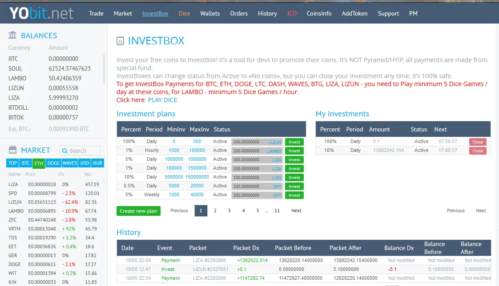Click the LIZUN #2327651 history packet
Screen dimensions: 499x286
(211, 269)
